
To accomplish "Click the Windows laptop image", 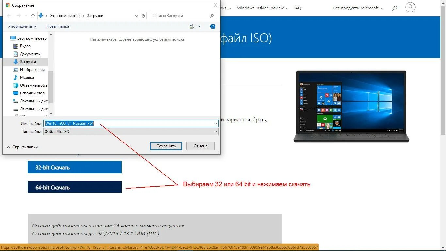I will pyautogui.click(x=351, y=107).
